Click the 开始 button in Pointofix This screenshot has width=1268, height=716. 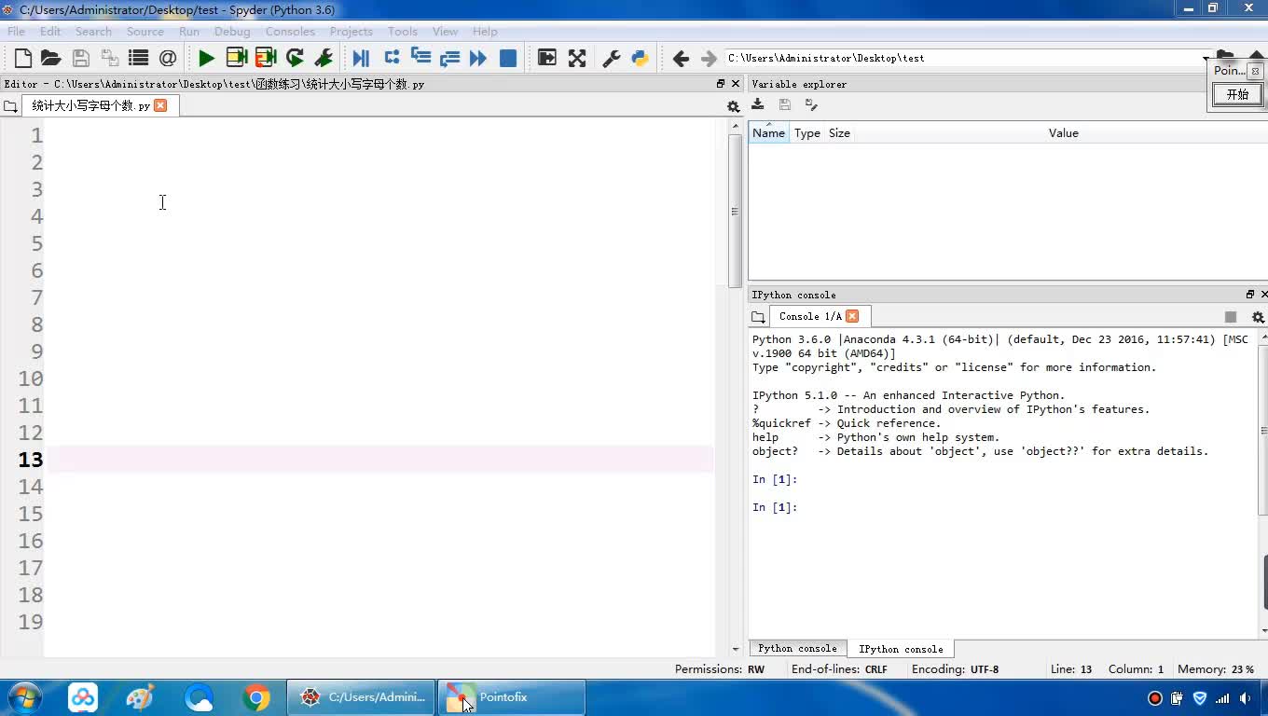(1237, 94)
